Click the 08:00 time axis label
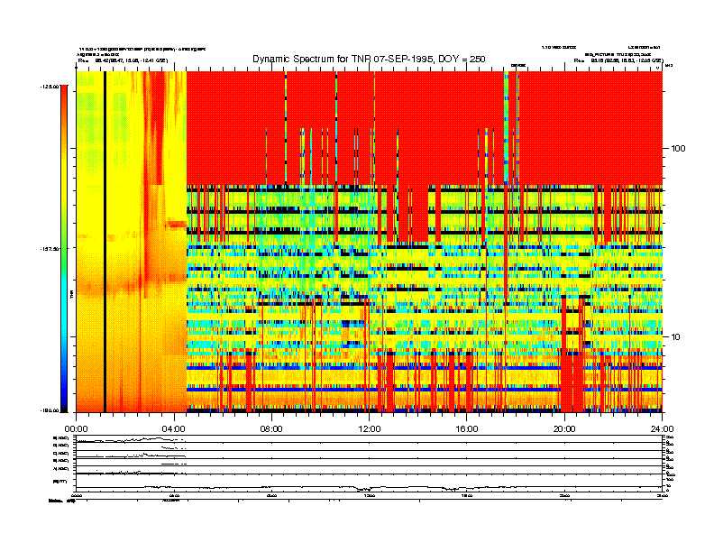This screenshot has width=714, height=552. 271,428
